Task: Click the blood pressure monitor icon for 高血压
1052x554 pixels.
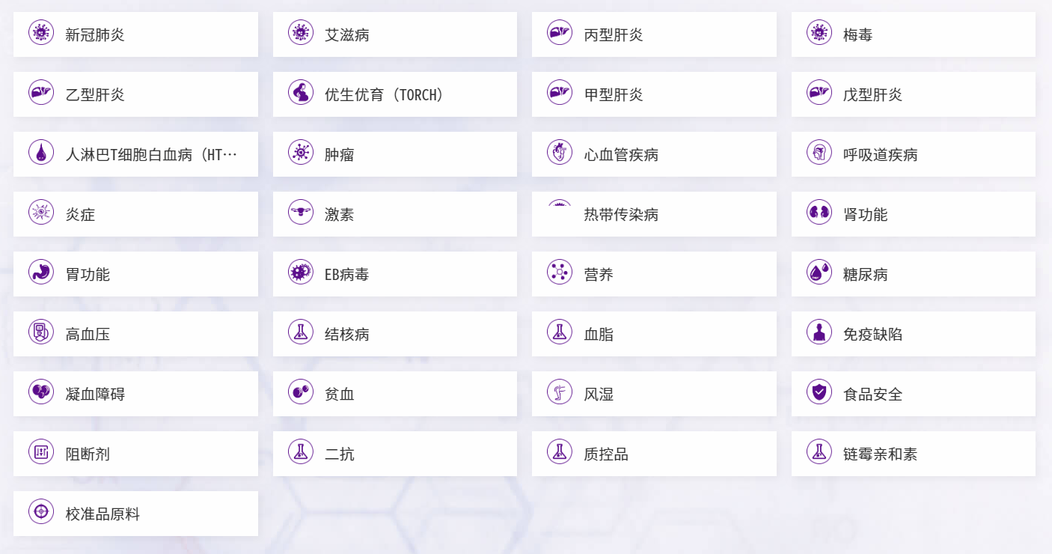Action: (41, 332)
